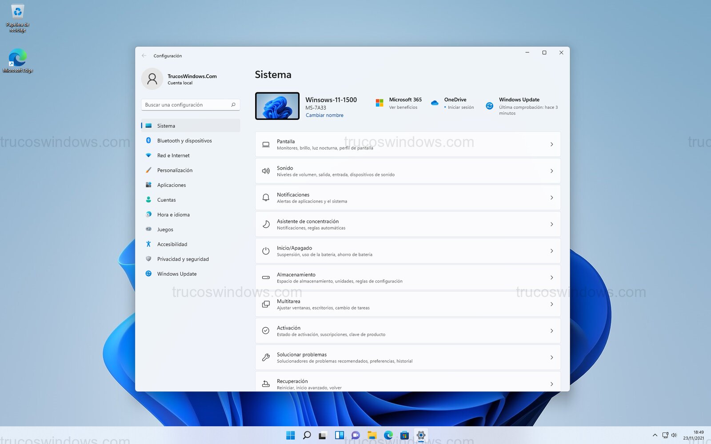Open Windows Update from the sidebar
Screen dimensions: 711x444
click(x=177, y=274)
